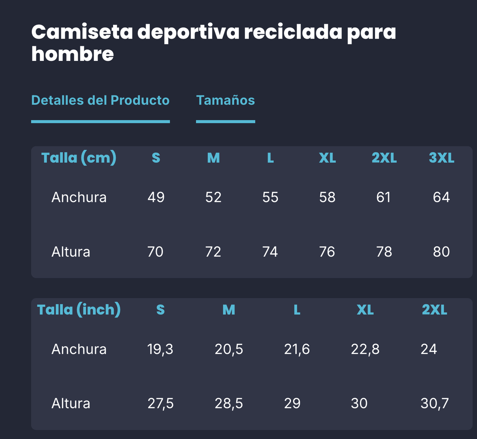477x439 pixels.
Task: Select the 22,8 inch width value
Action: 365,349
